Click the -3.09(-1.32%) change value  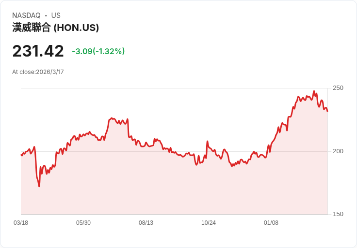point(98,51)
